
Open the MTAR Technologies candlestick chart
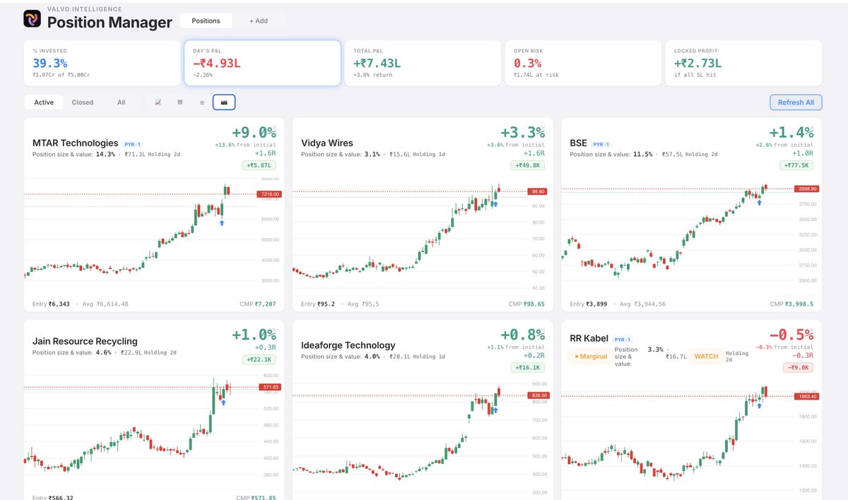coord(153,233)
